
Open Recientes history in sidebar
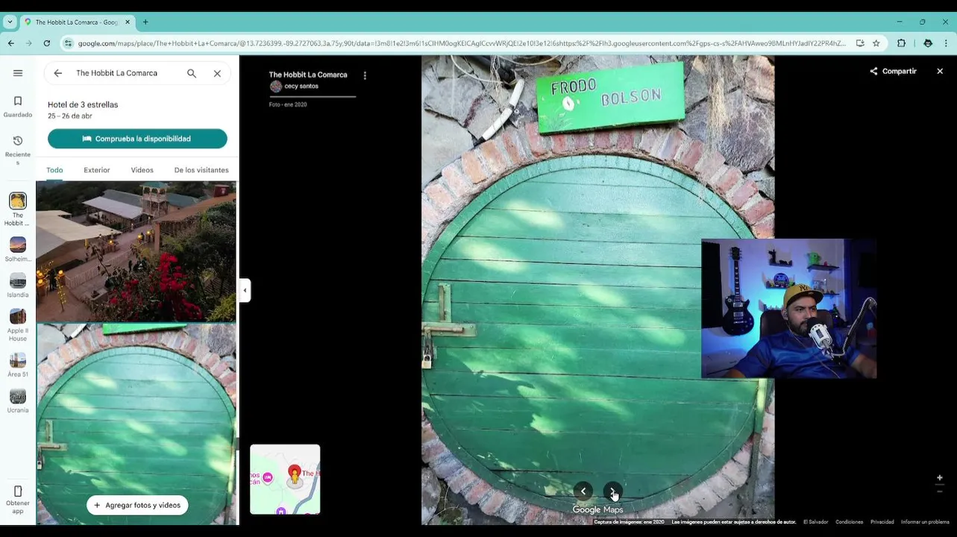tap(18, 150)
